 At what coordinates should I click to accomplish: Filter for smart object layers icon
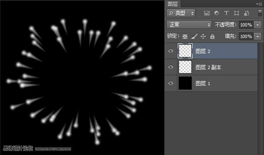pyautogui.click(x=247, y=13)
